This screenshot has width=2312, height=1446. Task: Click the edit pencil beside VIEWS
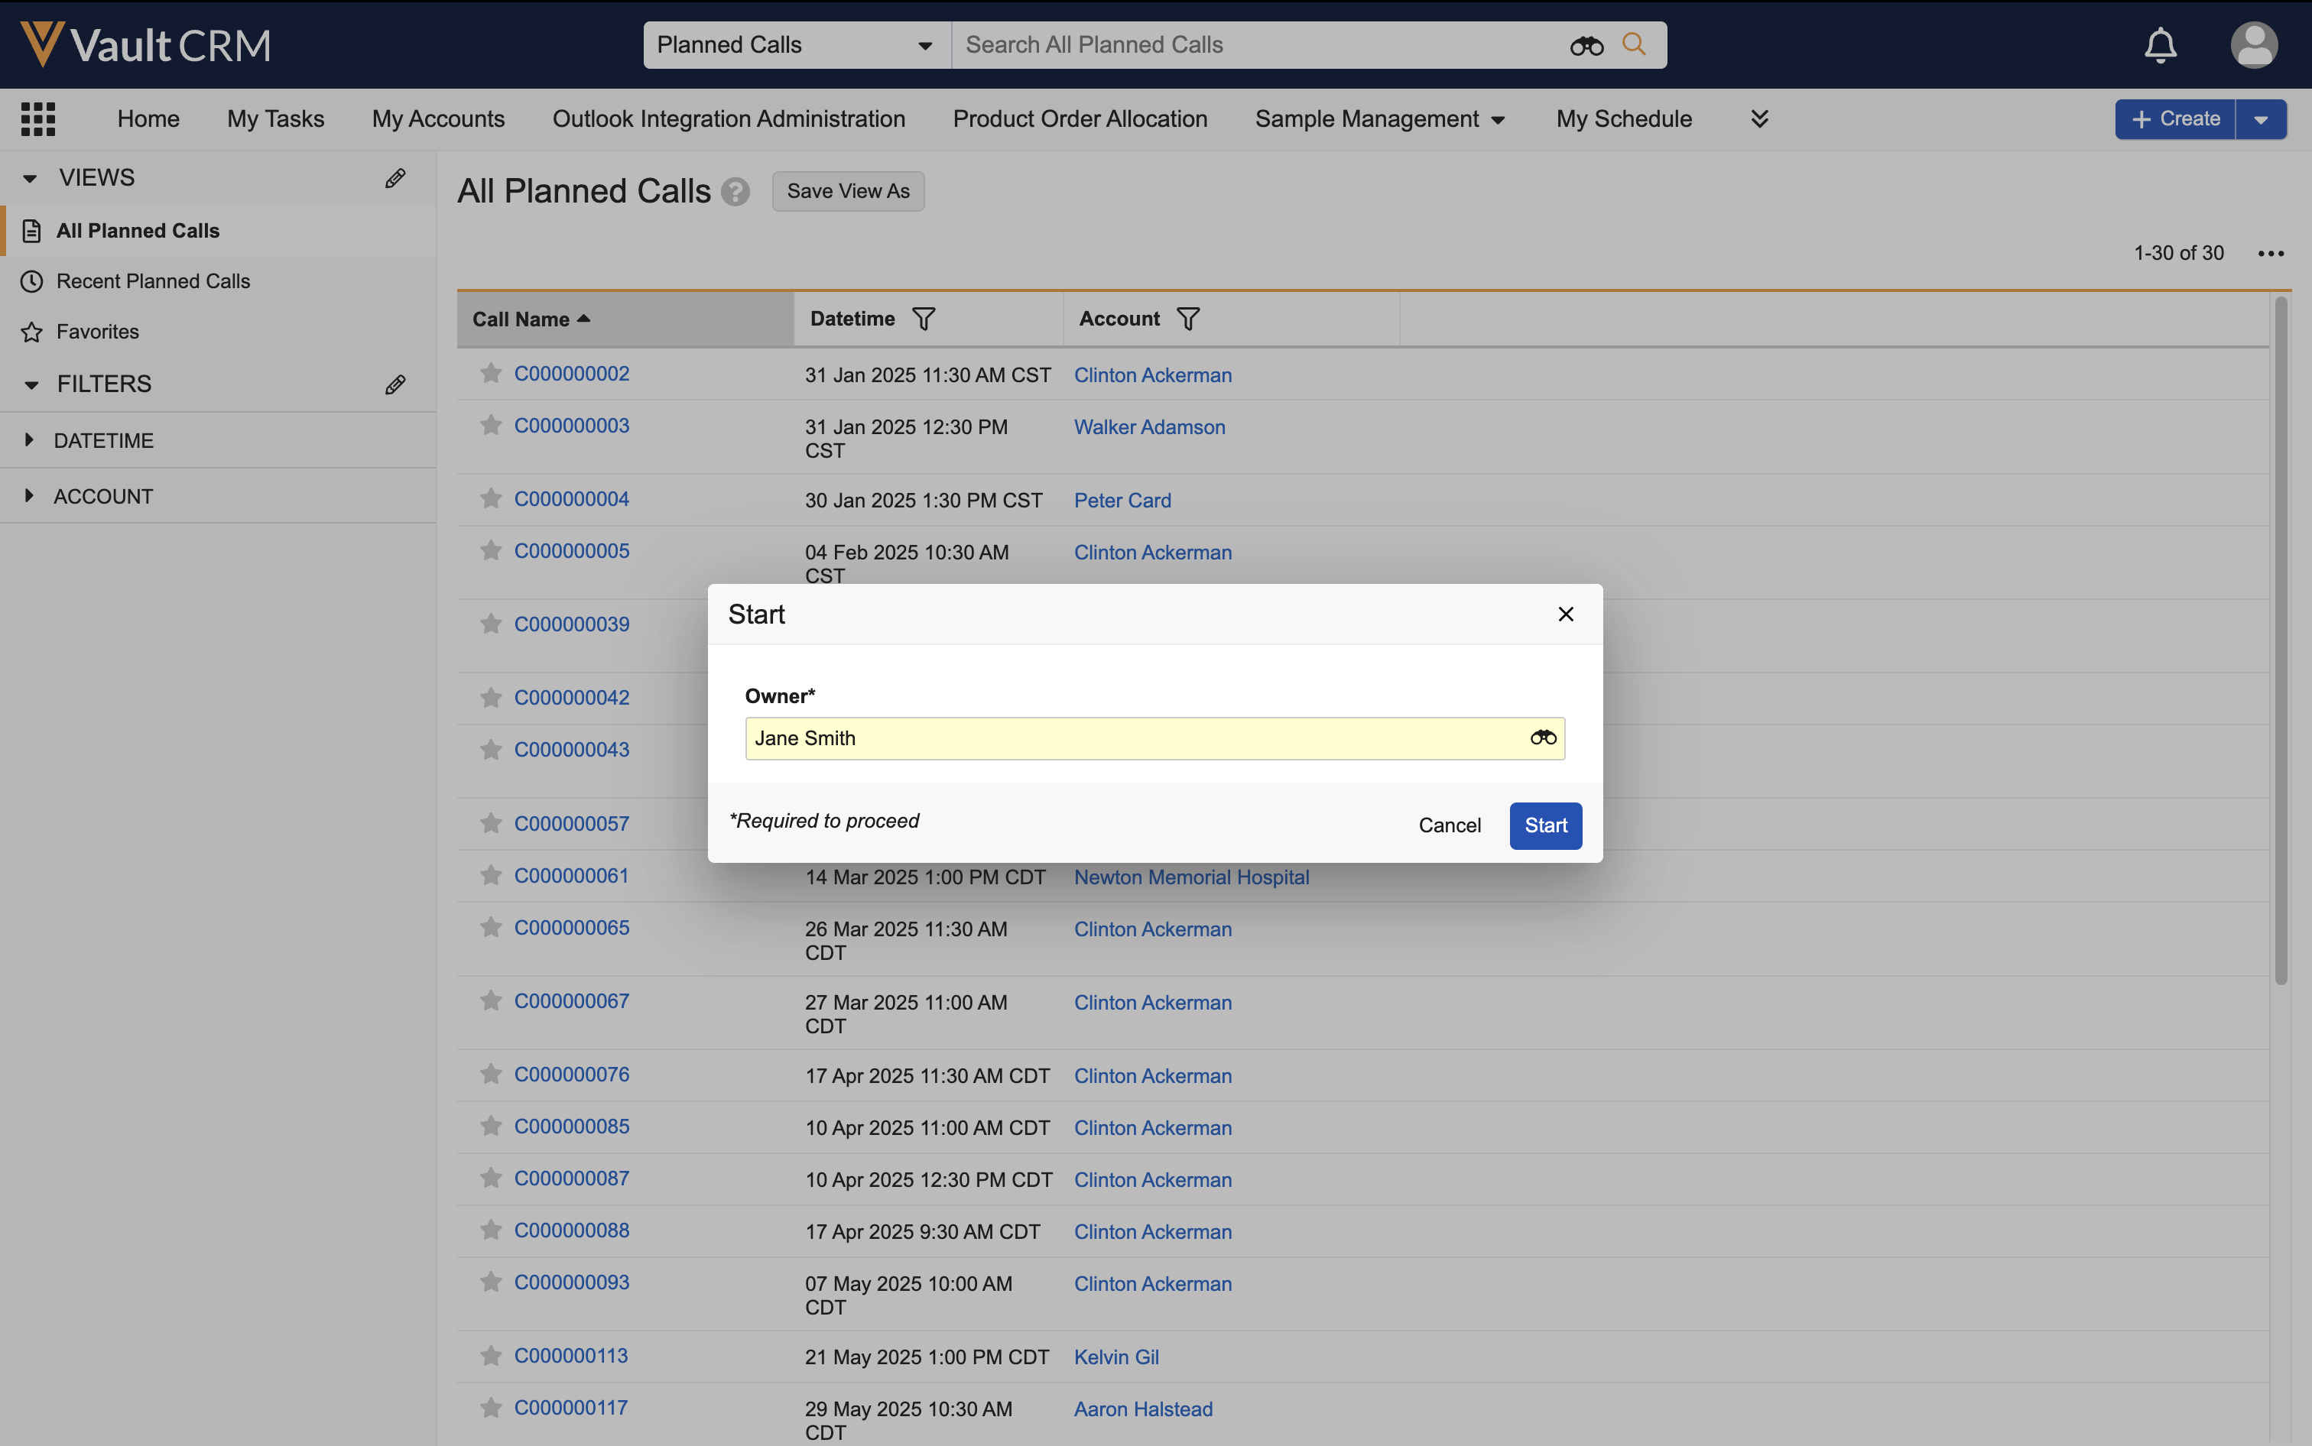(x=395, y=178)
